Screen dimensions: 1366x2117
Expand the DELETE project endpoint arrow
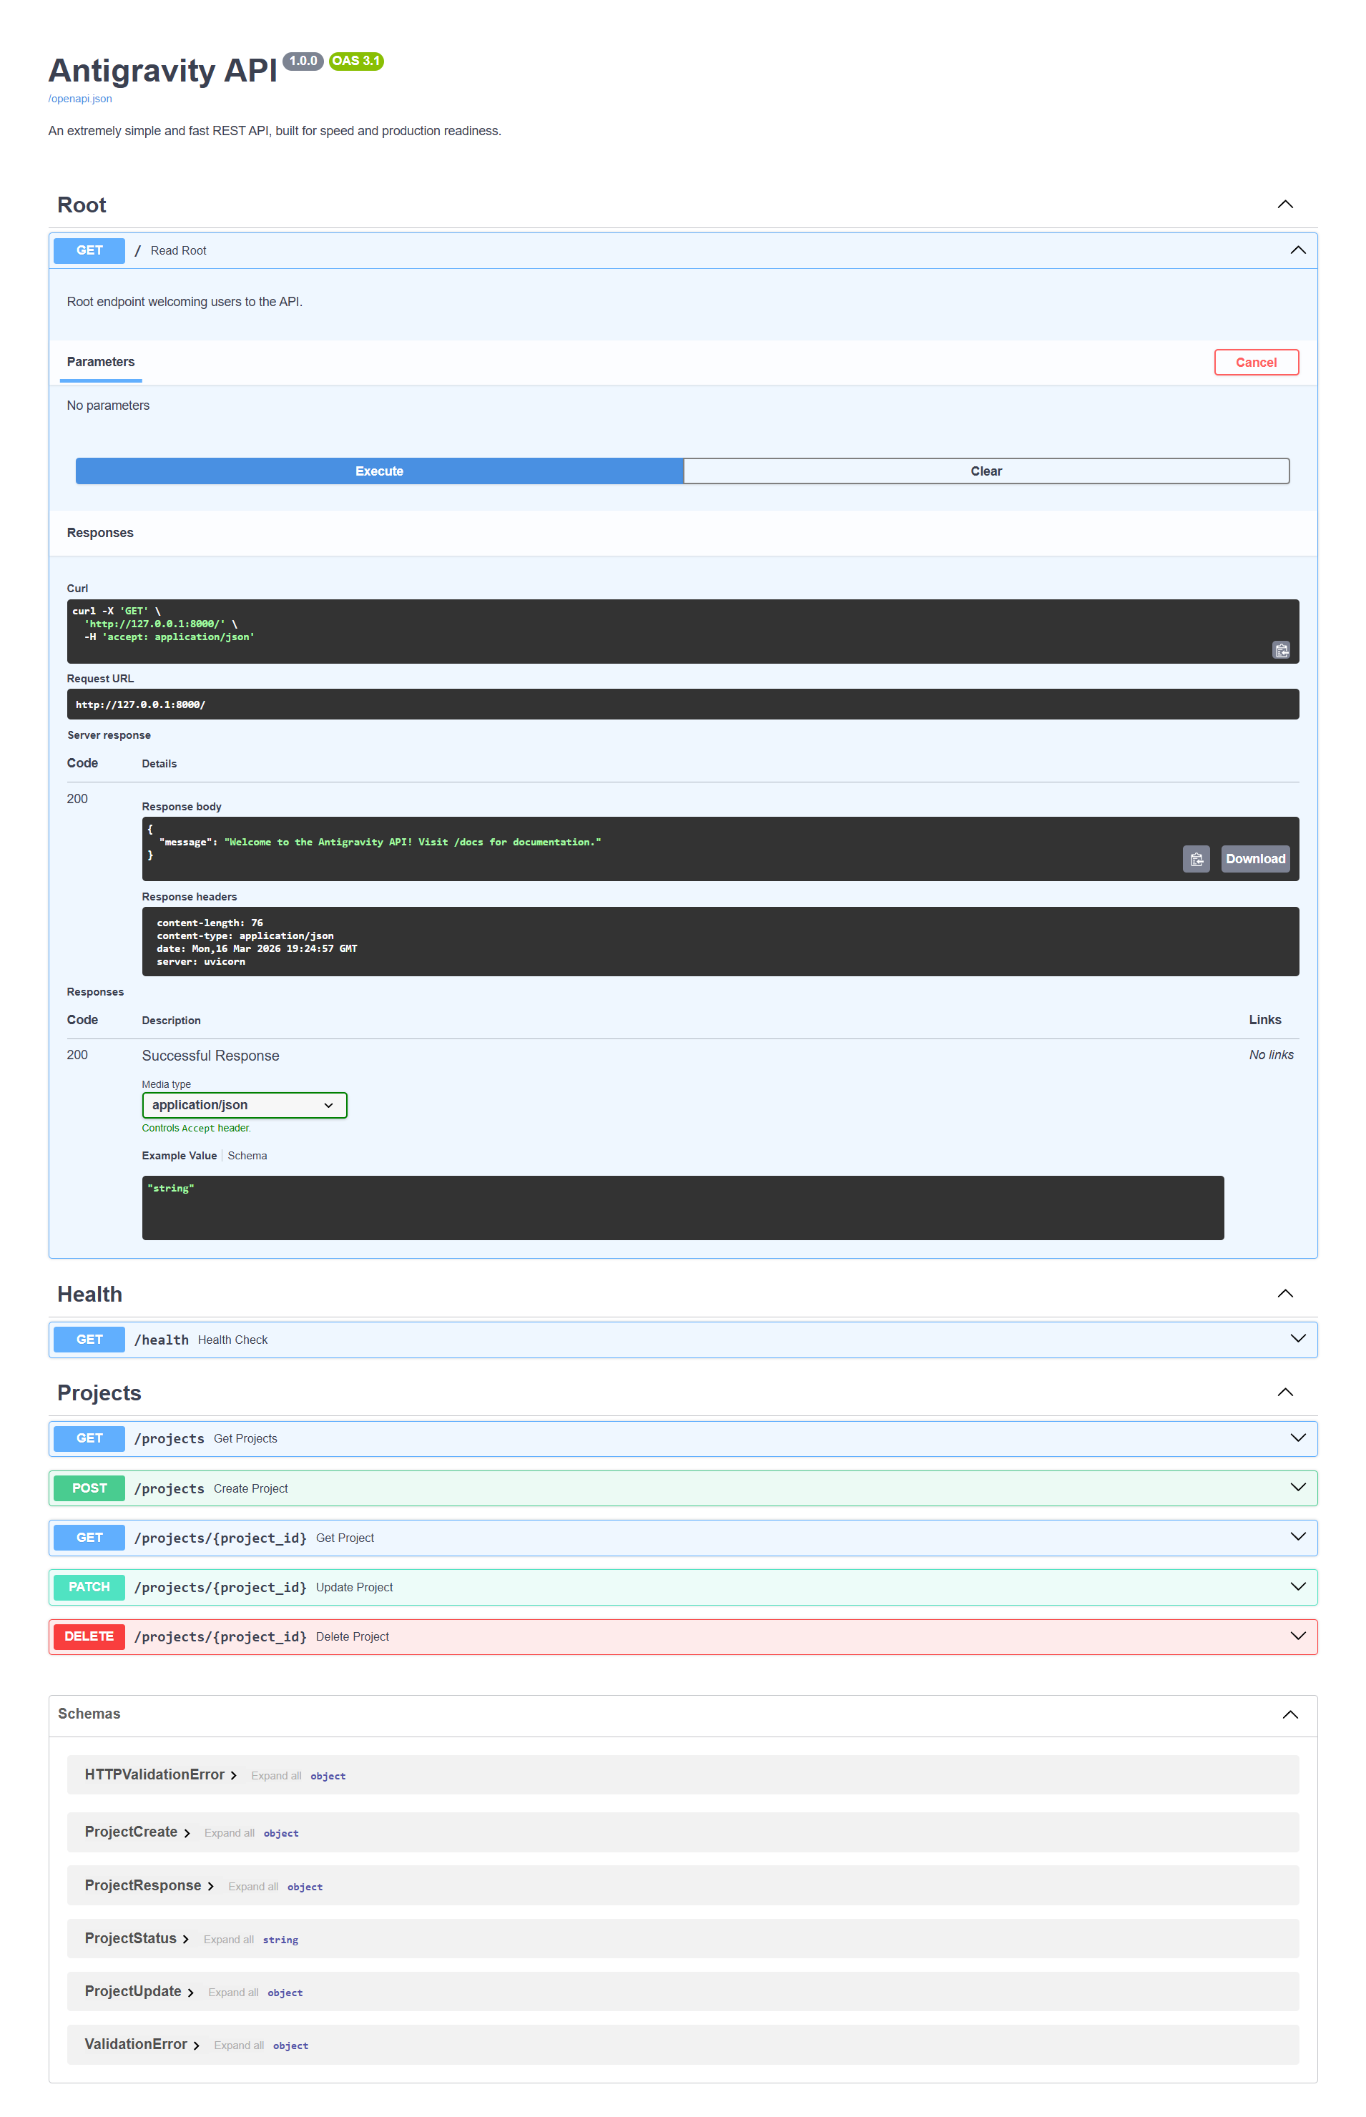(1297, 1636)
